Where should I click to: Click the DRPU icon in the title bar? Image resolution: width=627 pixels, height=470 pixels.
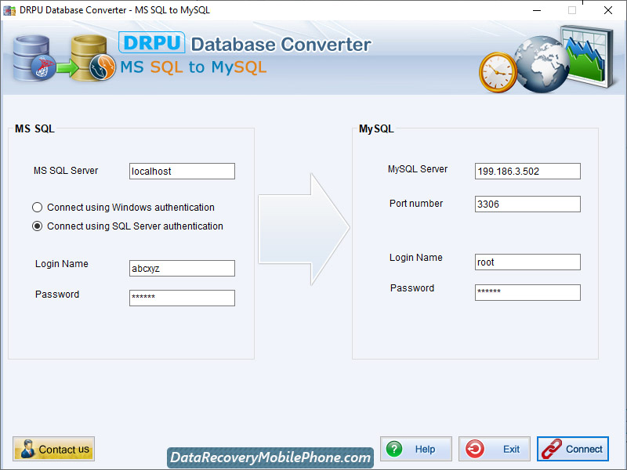[x=10, y=10]
